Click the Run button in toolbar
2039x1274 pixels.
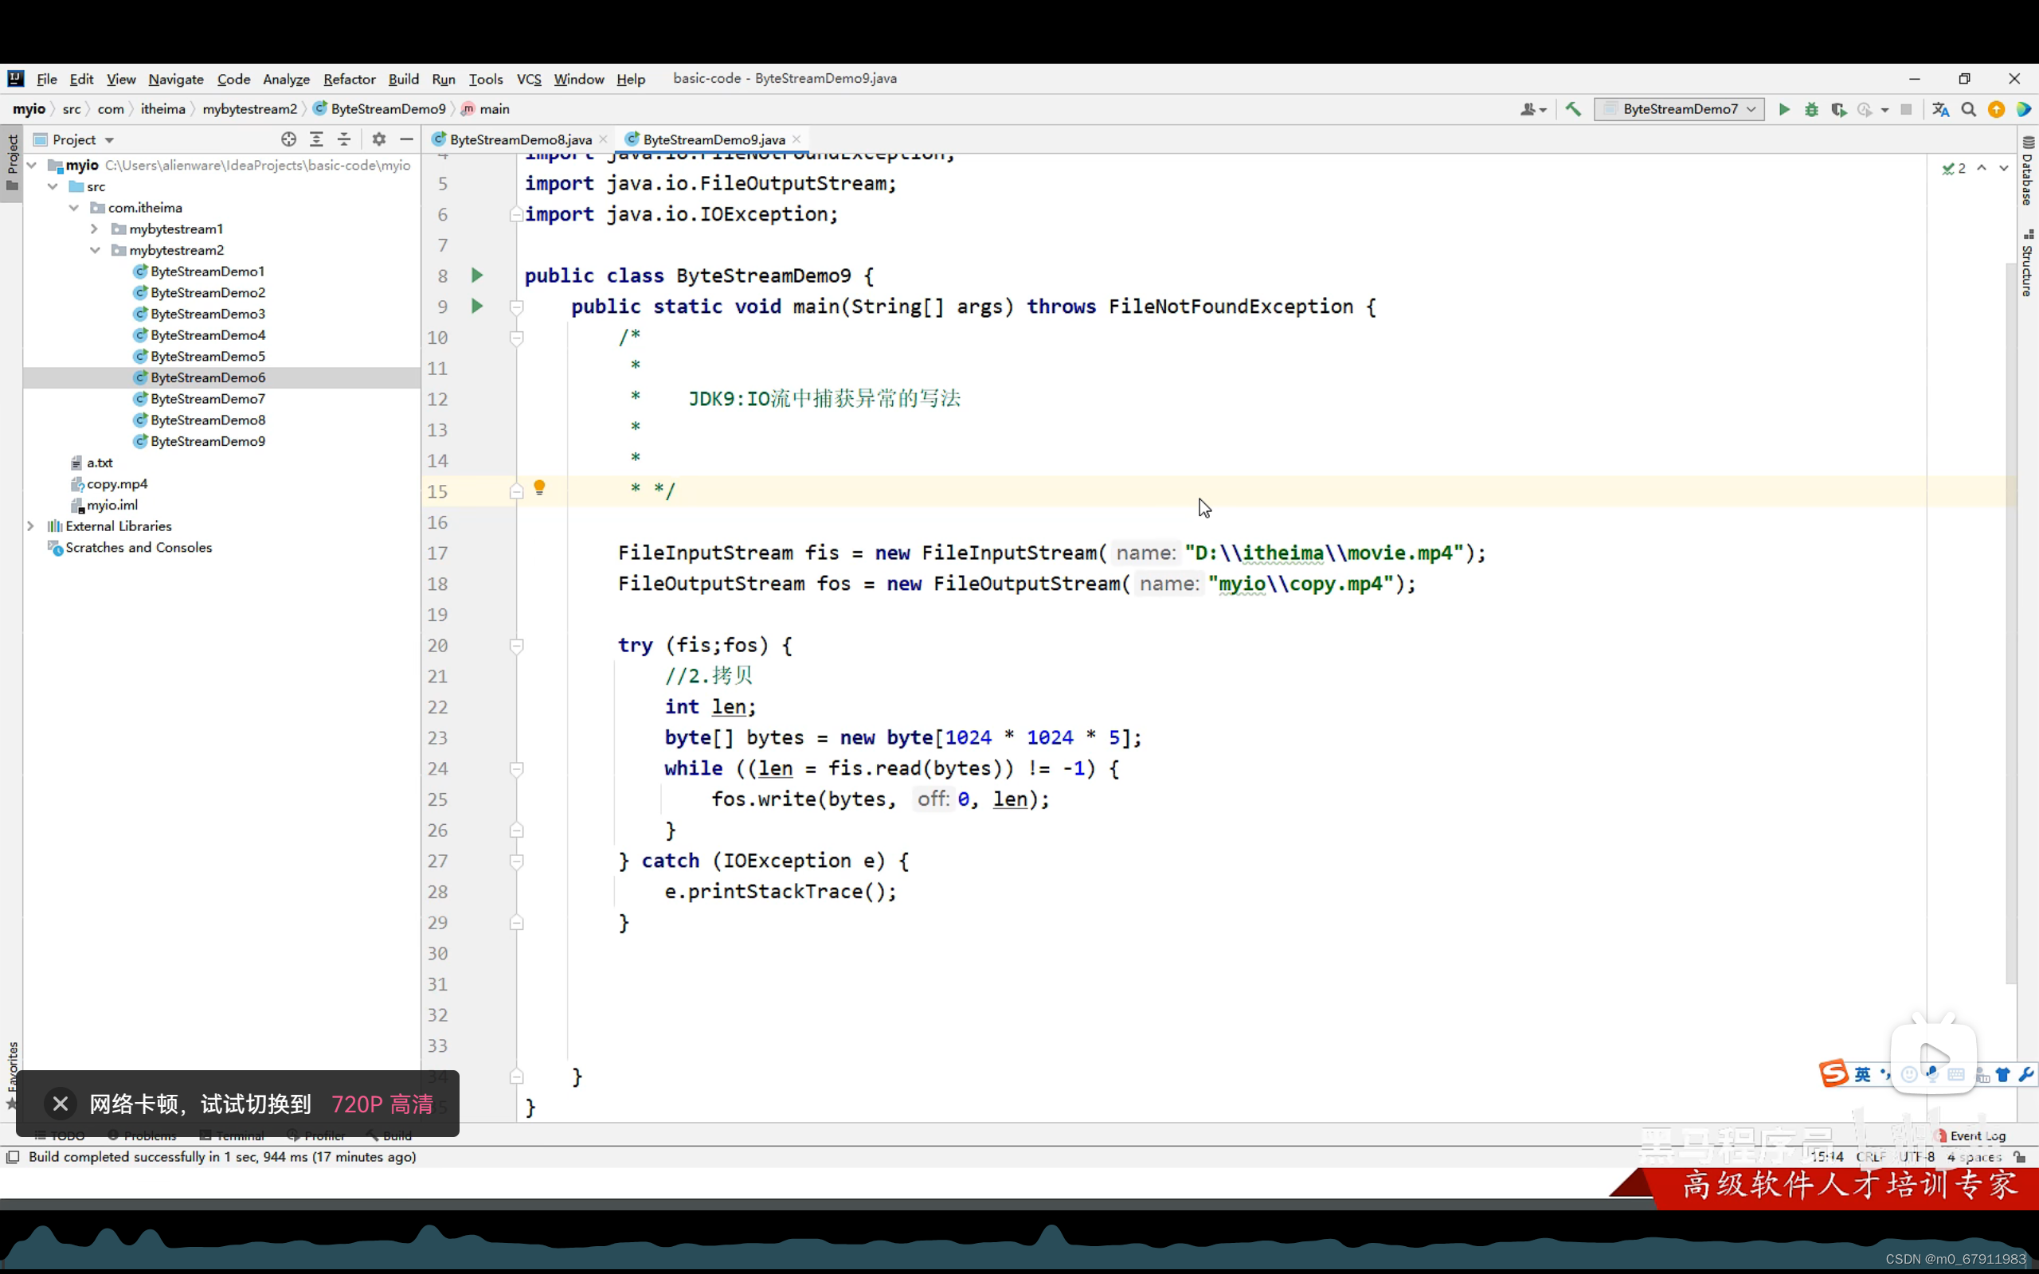1783,110
